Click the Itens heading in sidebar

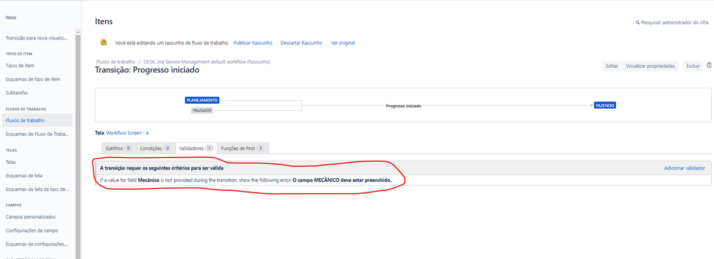pos(11,18)
